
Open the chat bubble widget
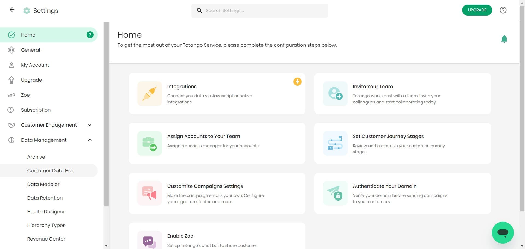pyautogui.click(x=503, y=232)
